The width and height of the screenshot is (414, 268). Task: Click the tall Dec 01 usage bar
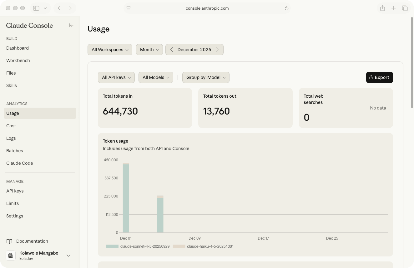[x=126, y=197]
